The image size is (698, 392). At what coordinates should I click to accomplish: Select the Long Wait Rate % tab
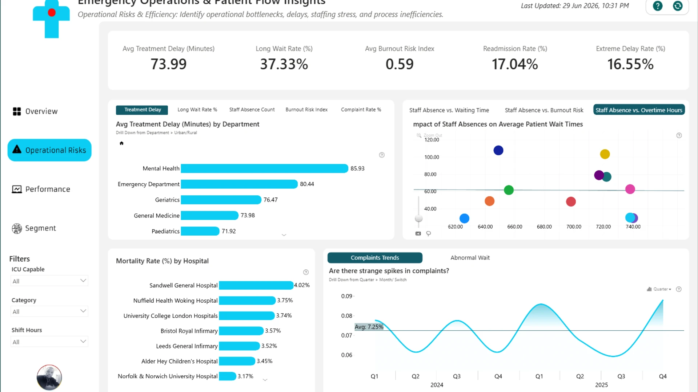(x=197, y=110)
